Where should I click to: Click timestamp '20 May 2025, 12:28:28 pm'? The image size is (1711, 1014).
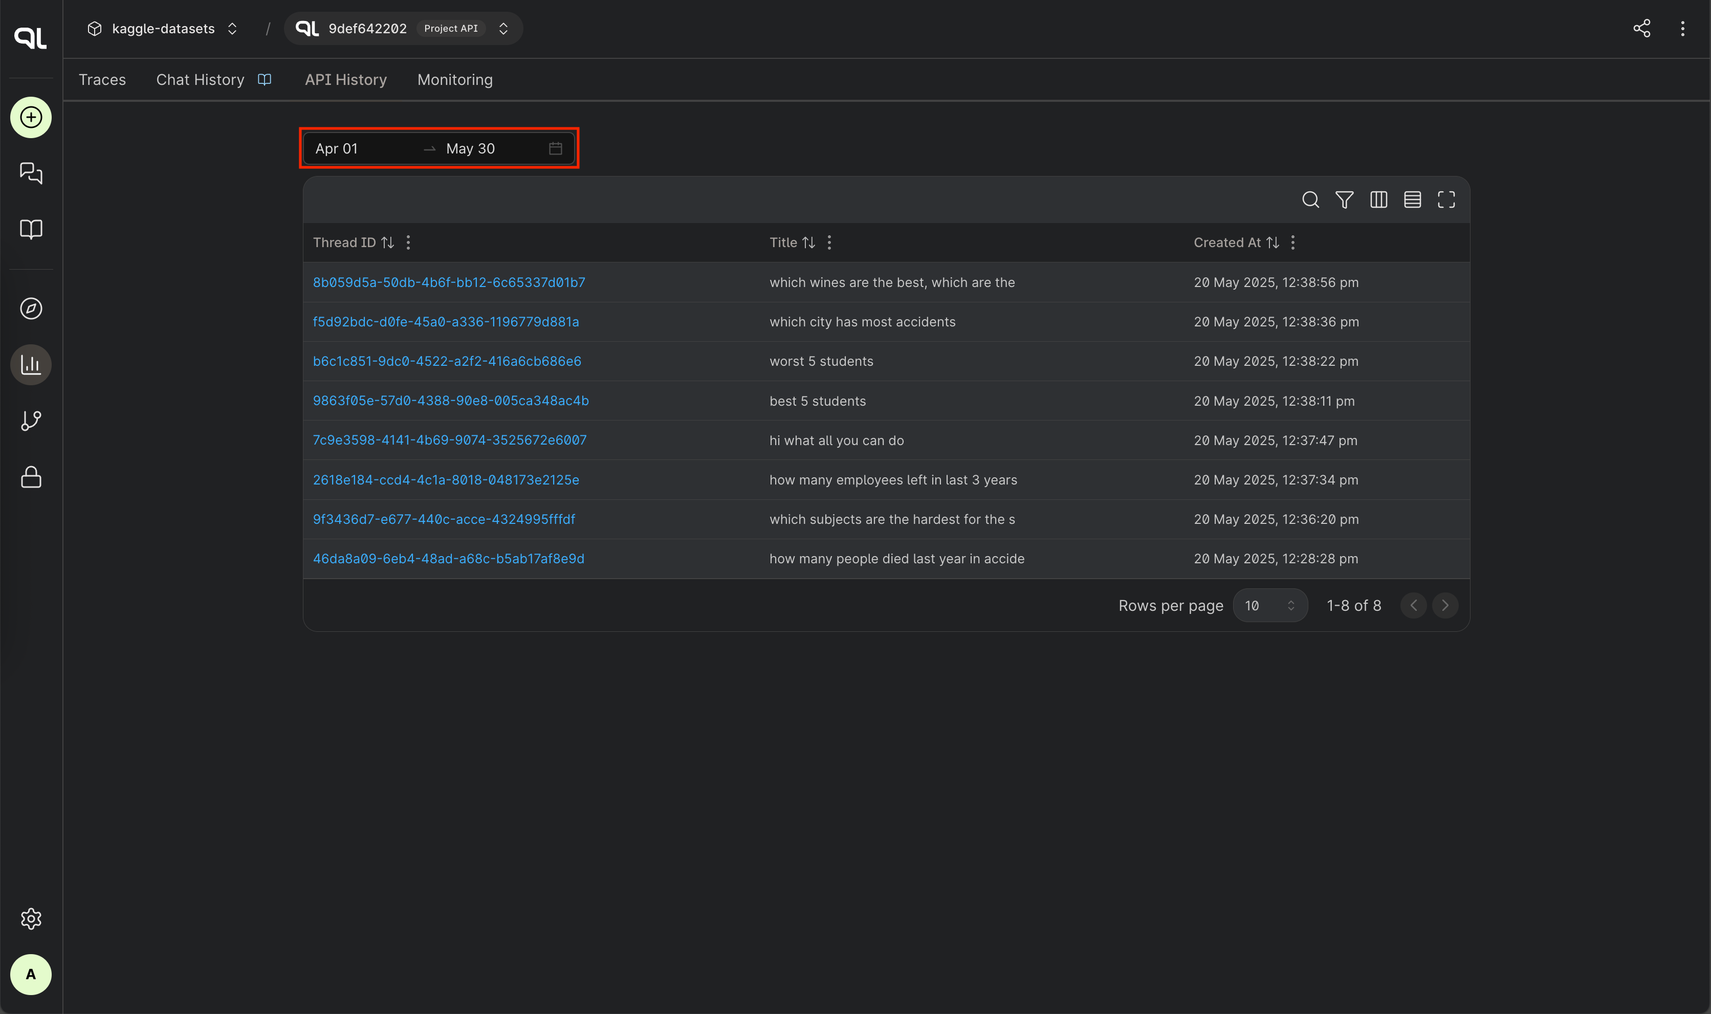[1277, 558]
